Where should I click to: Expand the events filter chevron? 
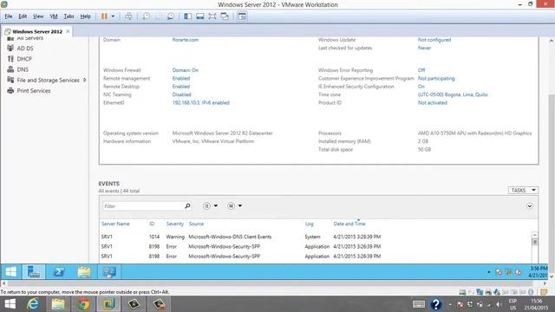click(530, 206)
